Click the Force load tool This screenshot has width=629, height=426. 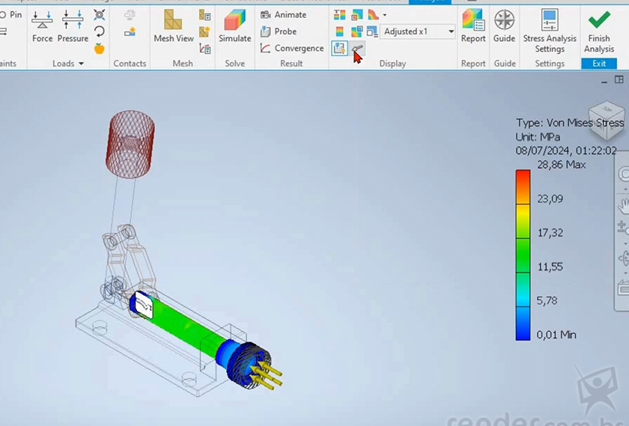tap(42, 27)
